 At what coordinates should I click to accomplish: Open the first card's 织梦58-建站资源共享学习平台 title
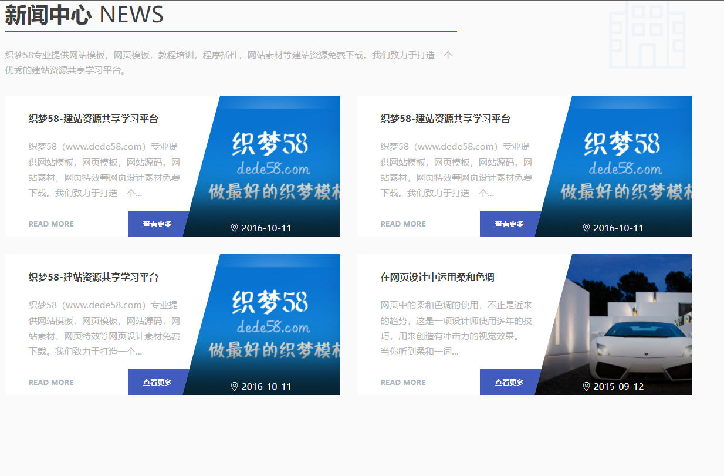93,119
